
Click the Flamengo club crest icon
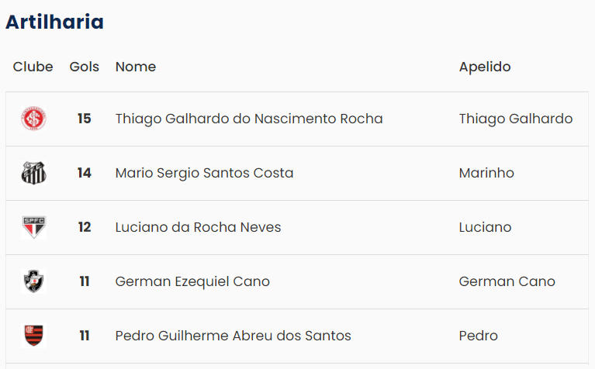[33, 336]
